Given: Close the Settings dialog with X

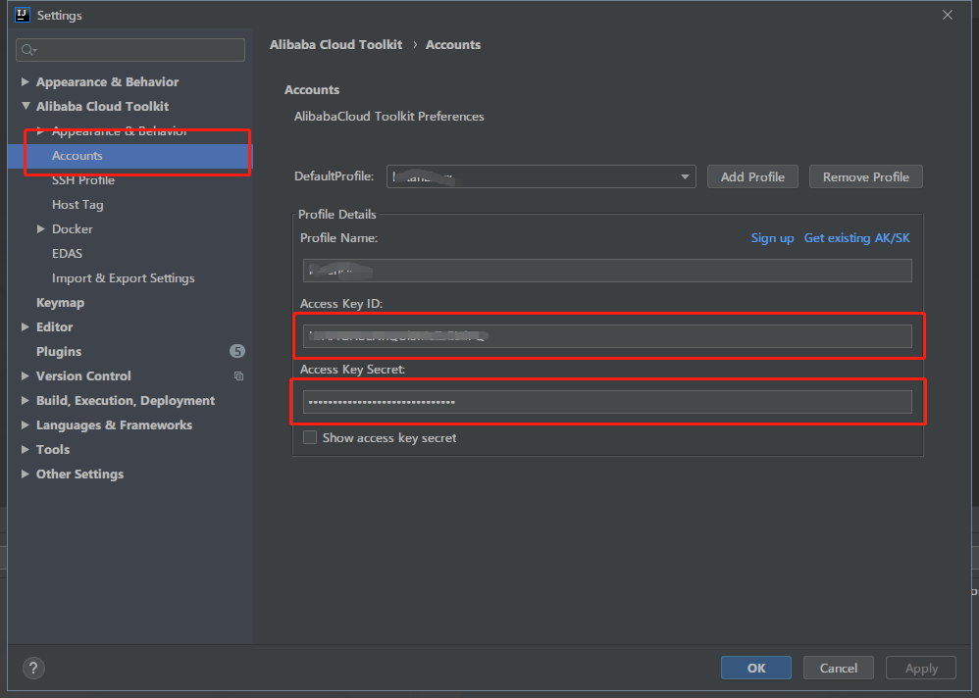Looking at the screenshot, I should click(x=948, y=15).
